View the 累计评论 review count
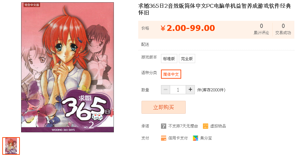The image size is (296, 157). pyautogui.click(x=261, y=29)
